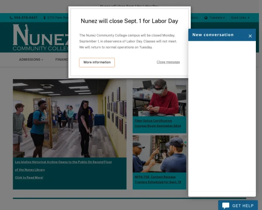Click the phone icon beside 504-278-6467

point(11,18)
